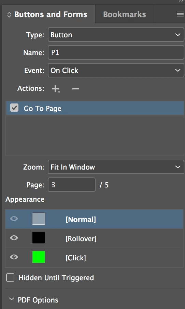185x309 pixels.
Task: Add a new action with plus icon
Action: pyautogui.click(x=56, y=89)
